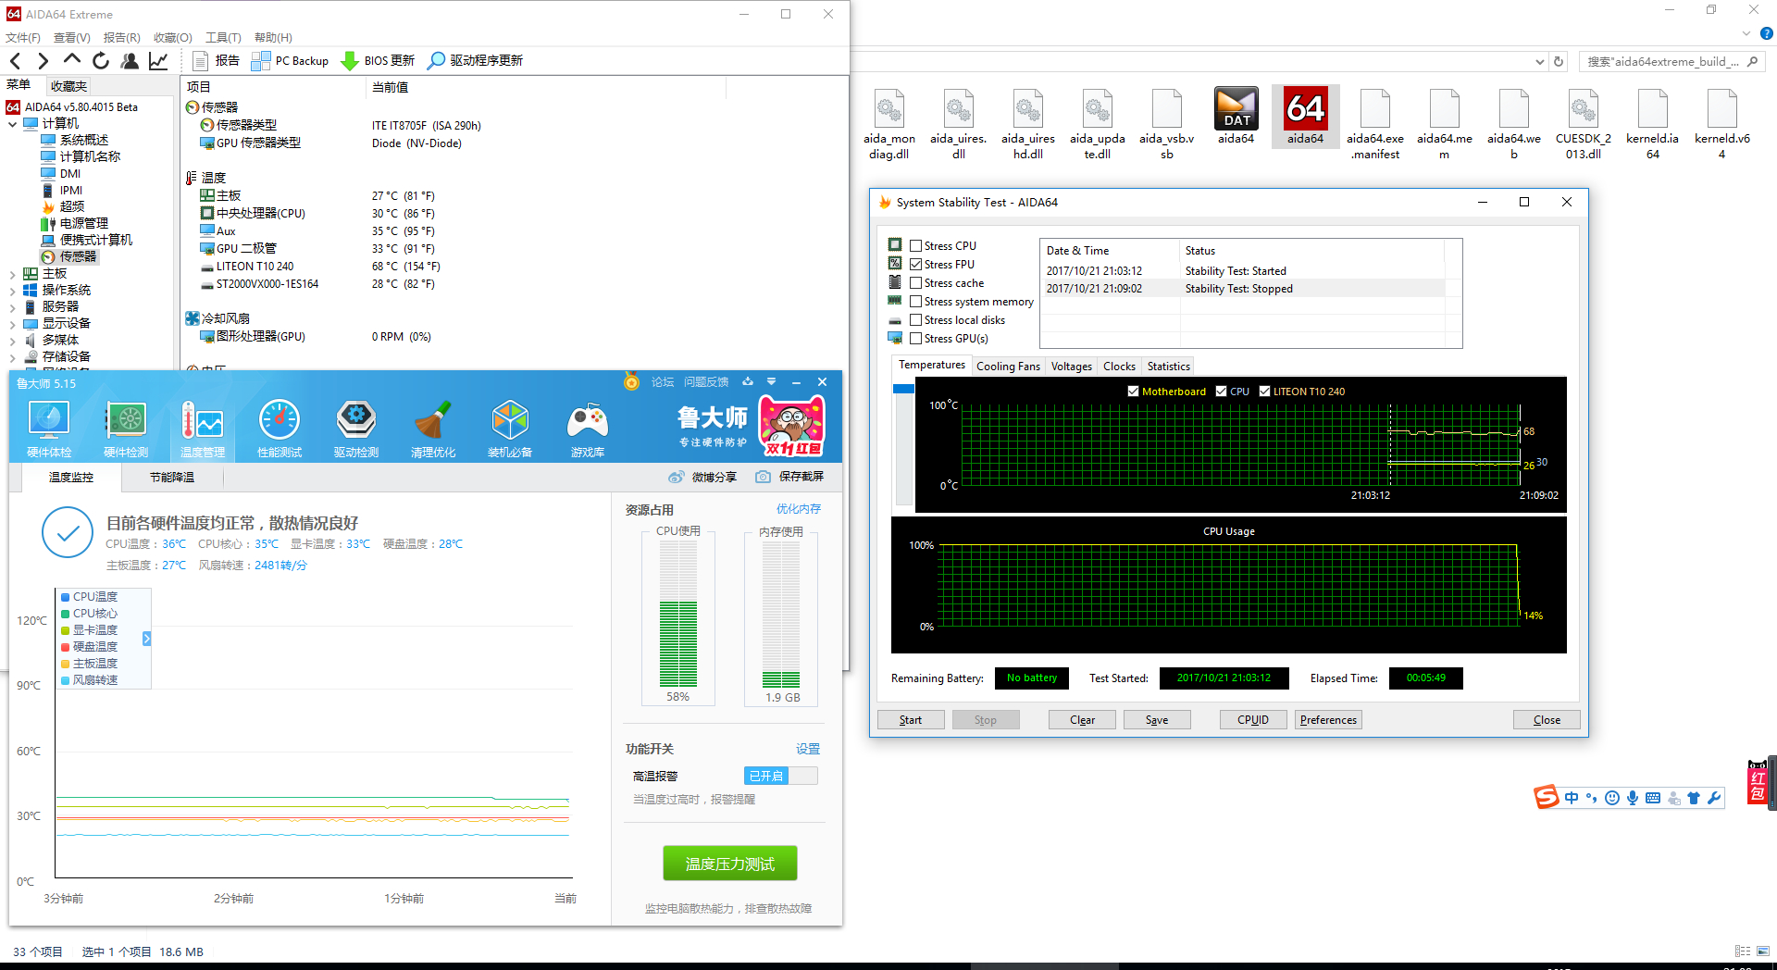Screen dimensions: 1777x970
Task: Select the aida64 application icon in Explorer
Action: click(1305, 117)
